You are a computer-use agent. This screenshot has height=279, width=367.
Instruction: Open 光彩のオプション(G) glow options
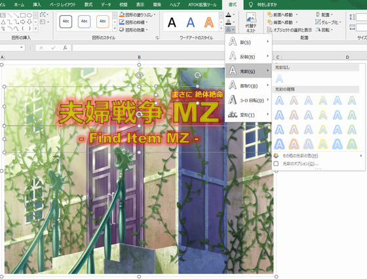[x=319, y=163]
